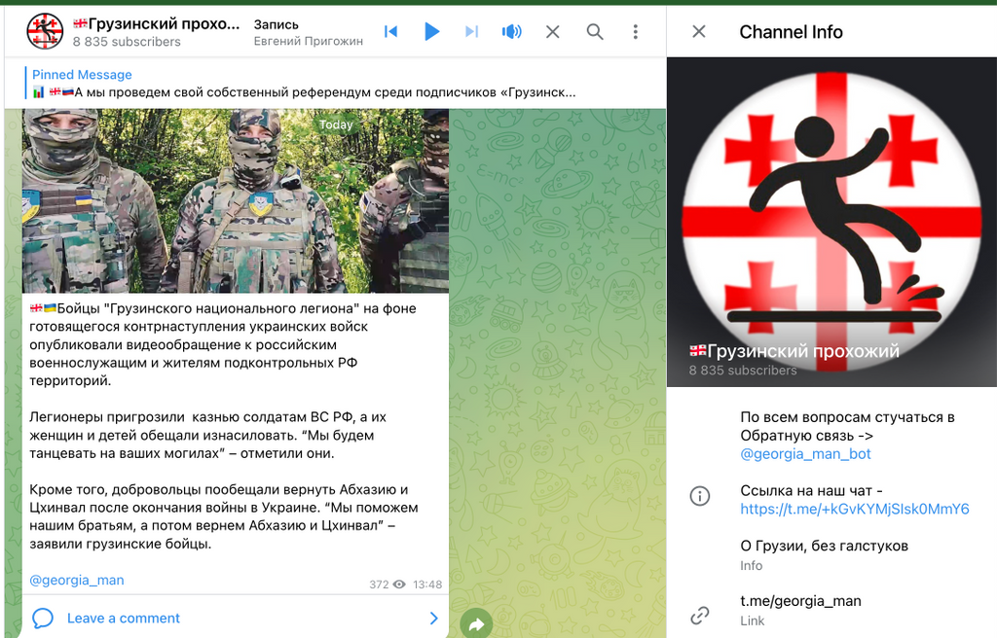Image resolution: width=997 pixels, height=638 pixels.
Task: Copy the t.me/georgia_man channel link
Action: coord(800,601)
